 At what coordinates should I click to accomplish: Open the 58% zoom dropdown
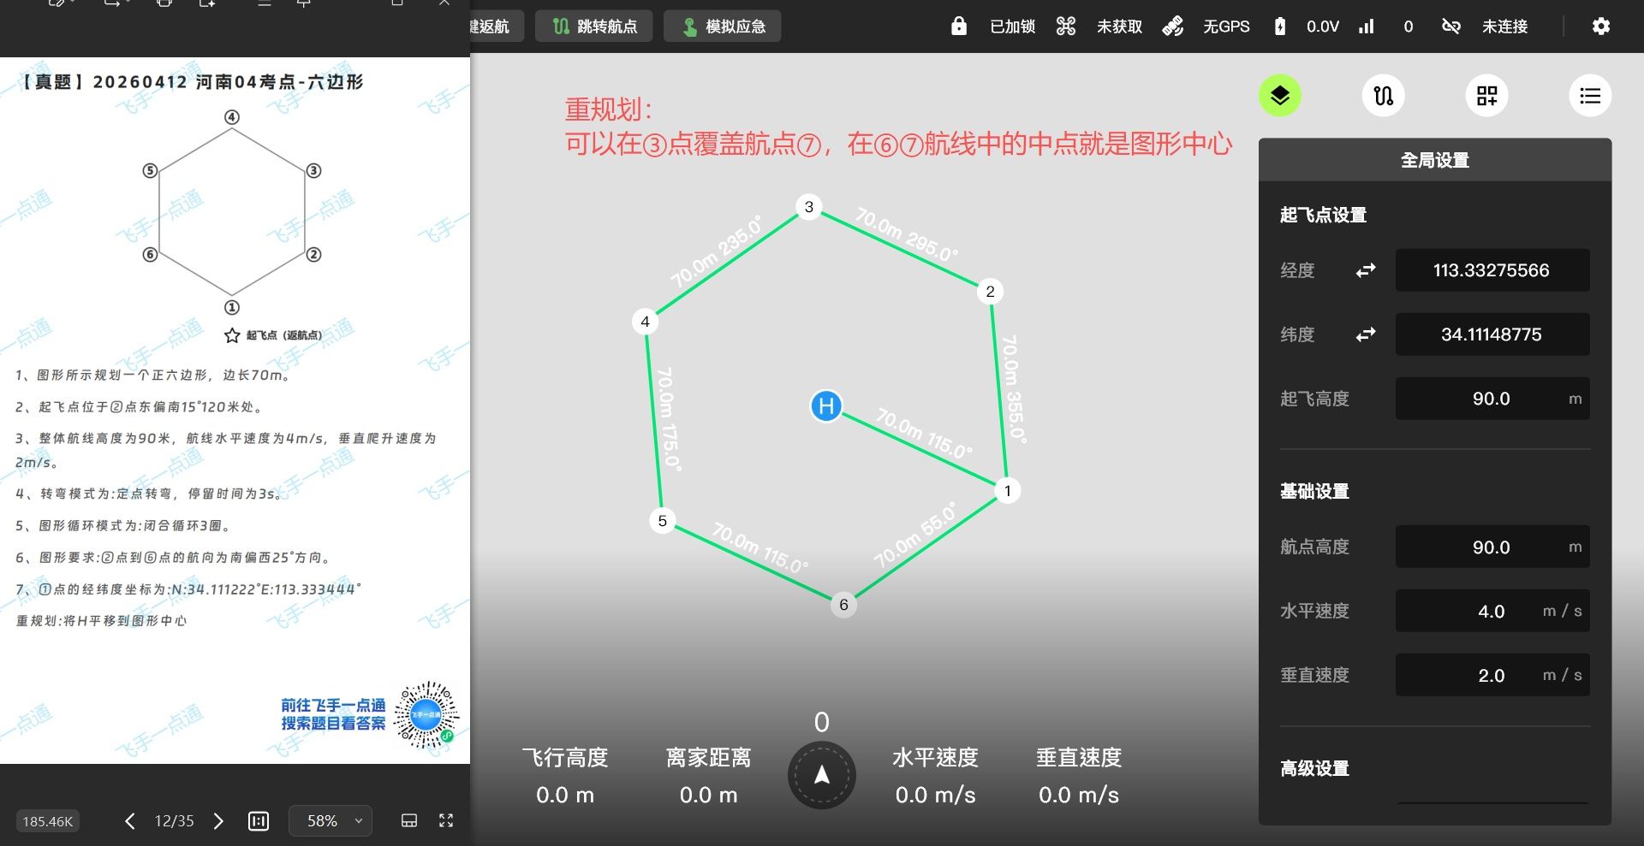330,820
